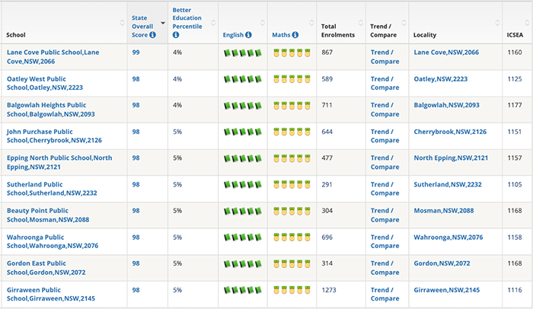Click Maths rating icons for Beauty Point

(x=291, y=211)
